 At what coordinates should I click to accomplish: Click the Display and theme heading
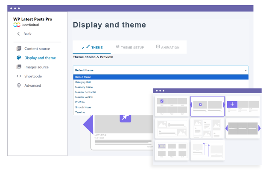click(x=109, y=25)
